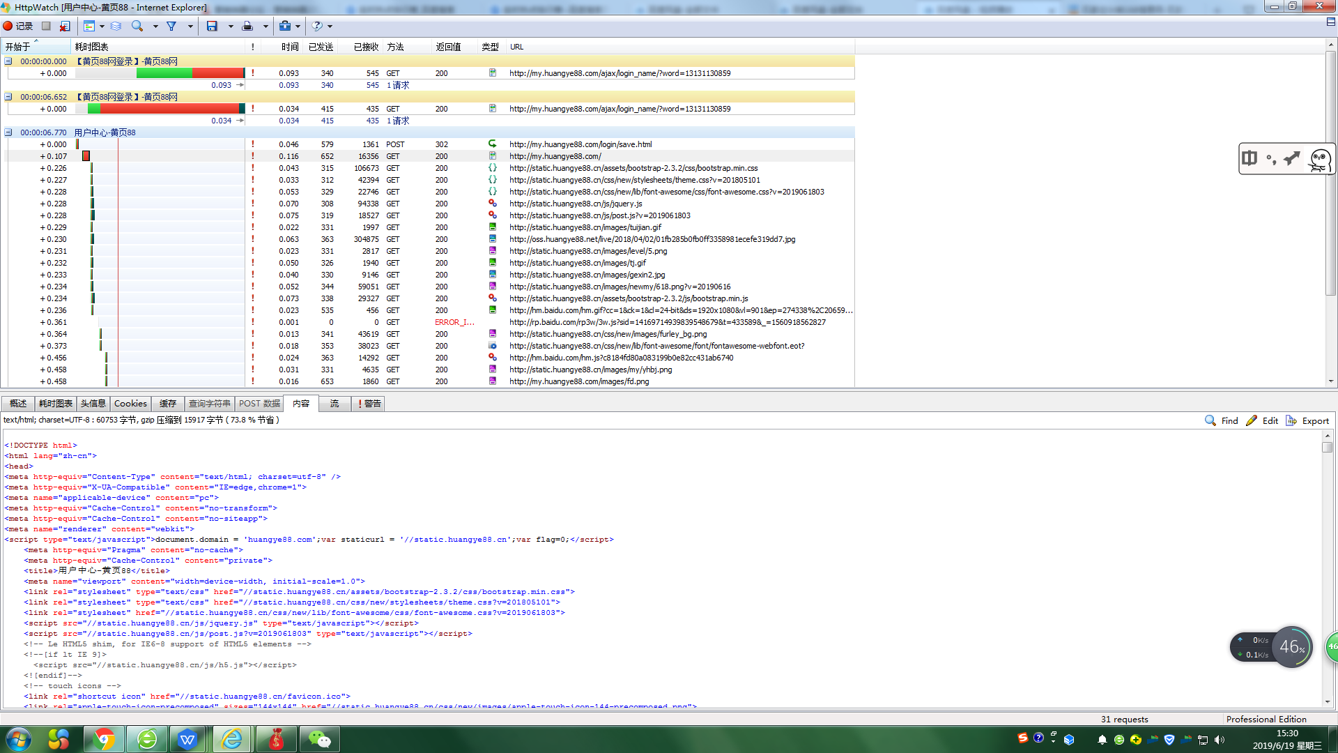Click the layered pages summary icon

[x=116, y=26]
